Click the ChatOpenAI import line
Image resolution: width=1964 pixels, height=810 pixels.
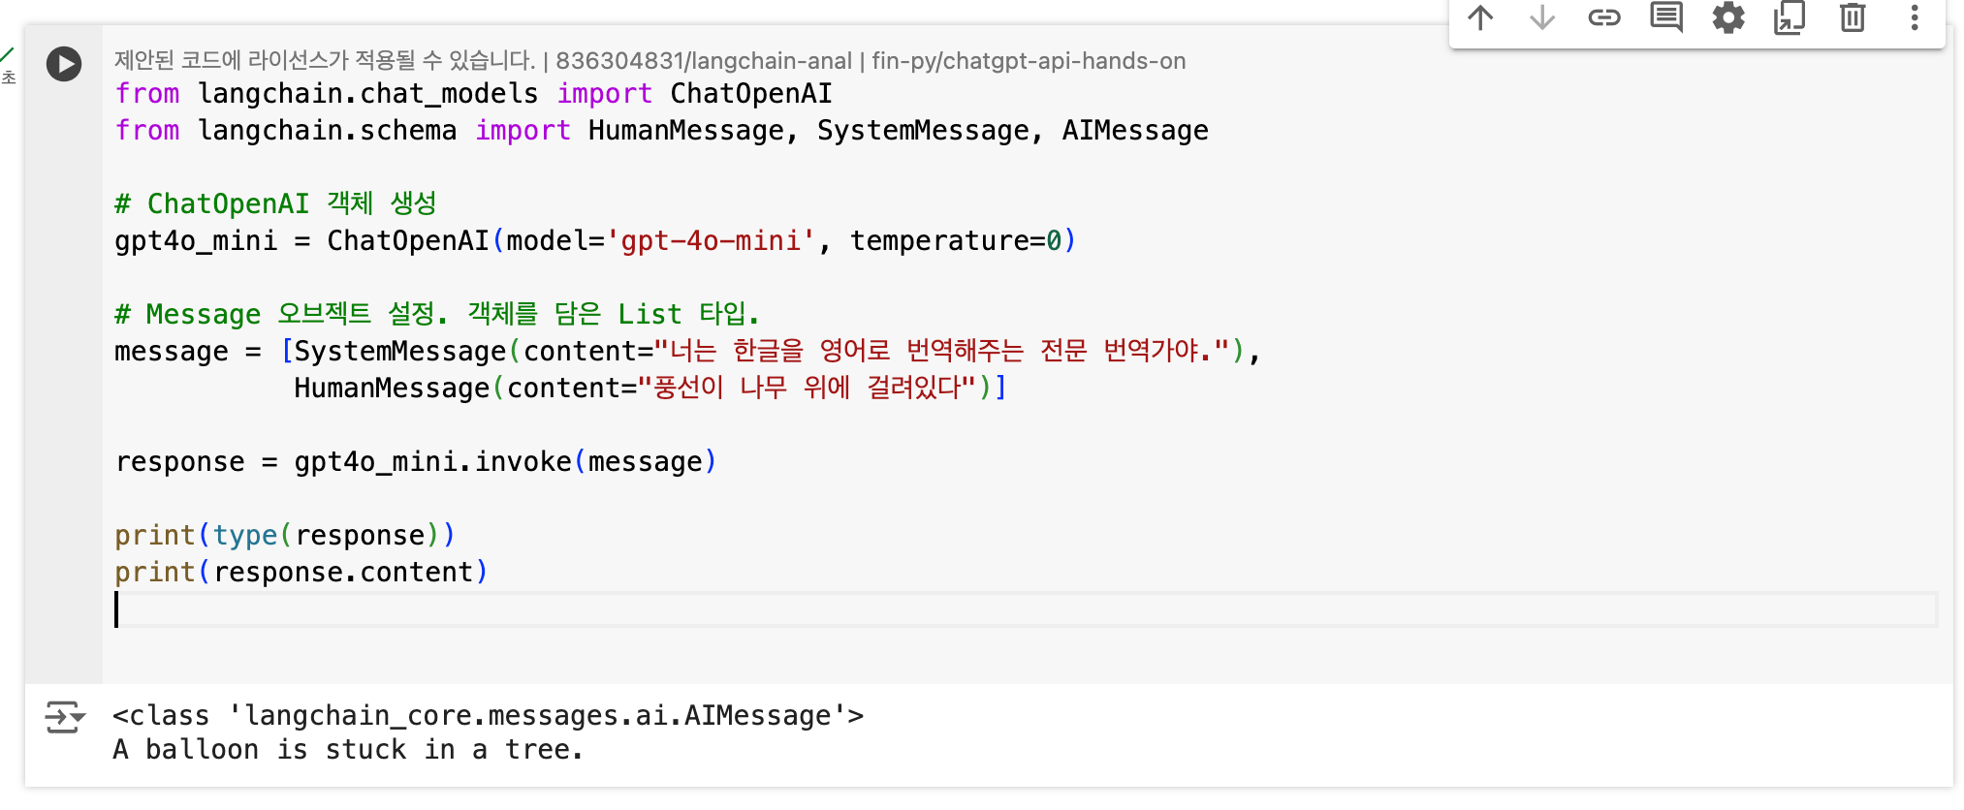[x=473, y=93]
